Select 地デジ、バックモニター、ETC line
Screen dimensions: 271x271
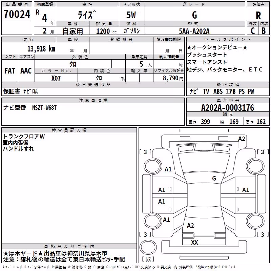225,69
